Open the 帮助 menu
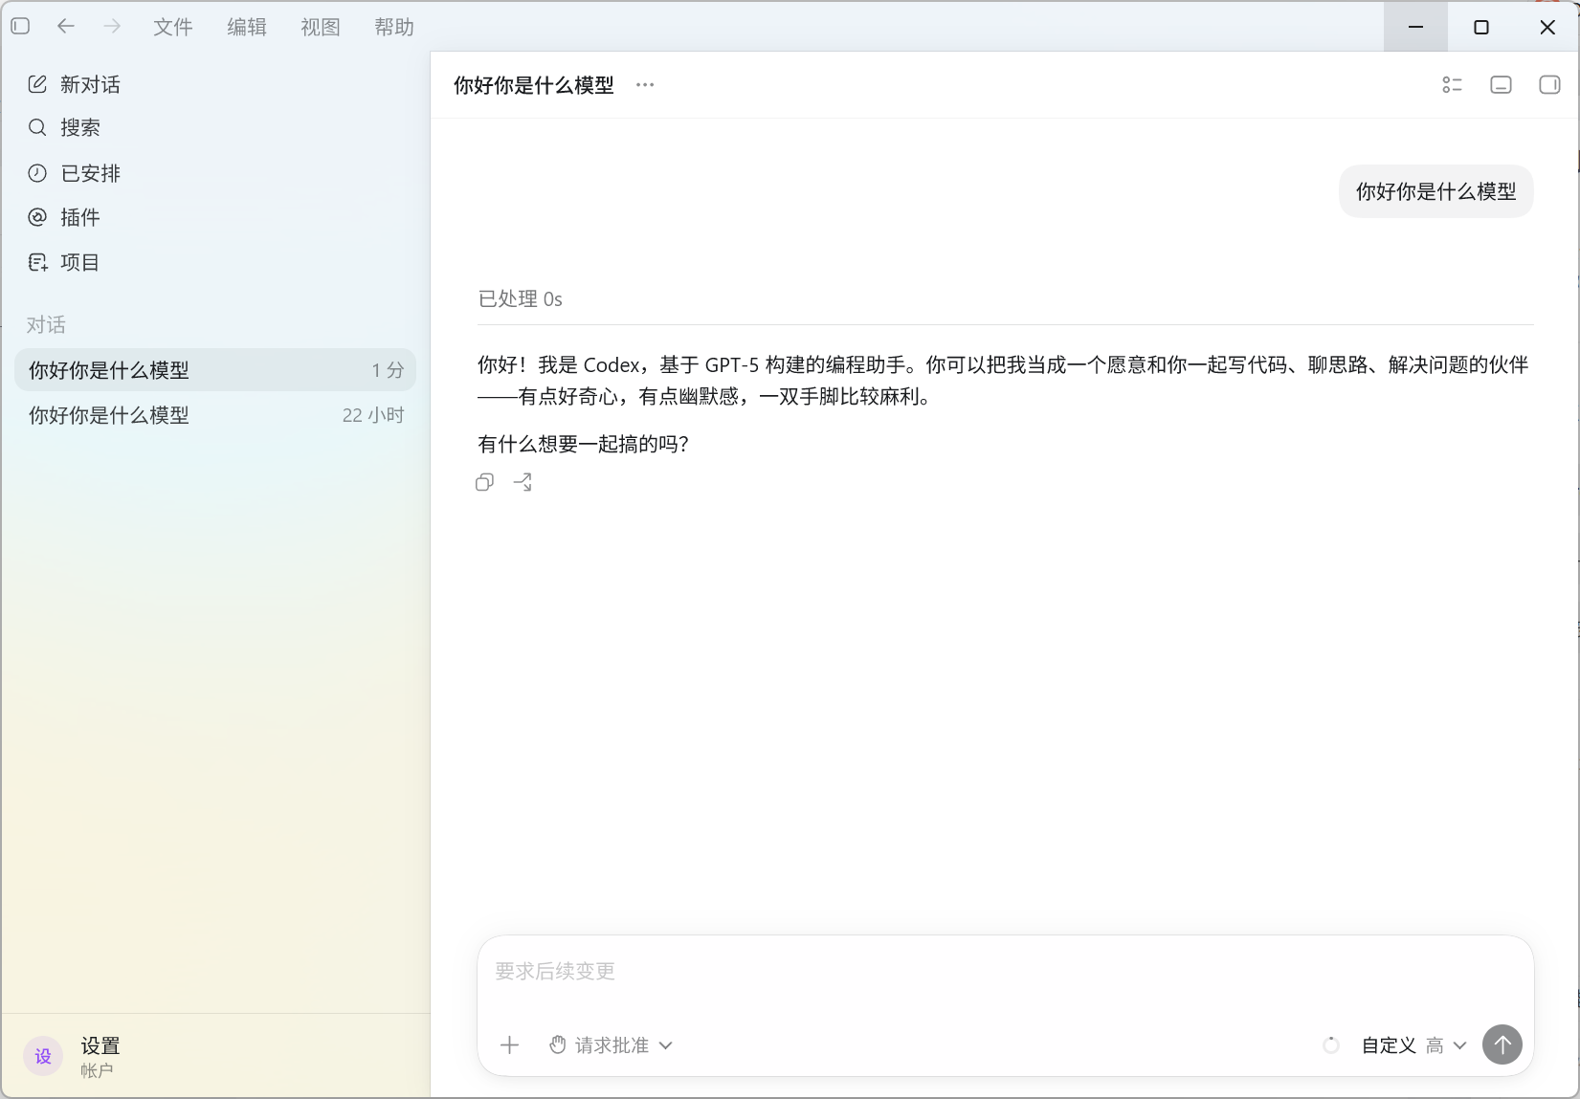1580x1099 pixels. point(394,27)
